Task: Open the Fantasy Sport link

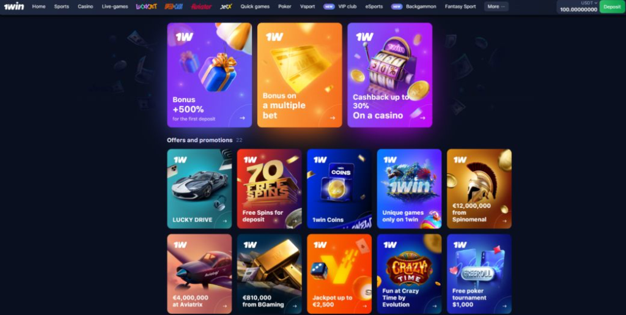Action: coord(460,6)
